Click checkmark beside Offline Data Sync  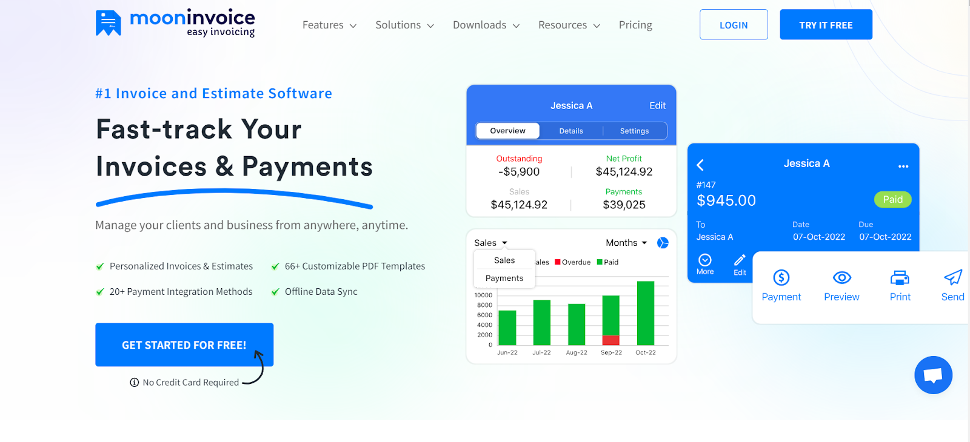point(275,292)
